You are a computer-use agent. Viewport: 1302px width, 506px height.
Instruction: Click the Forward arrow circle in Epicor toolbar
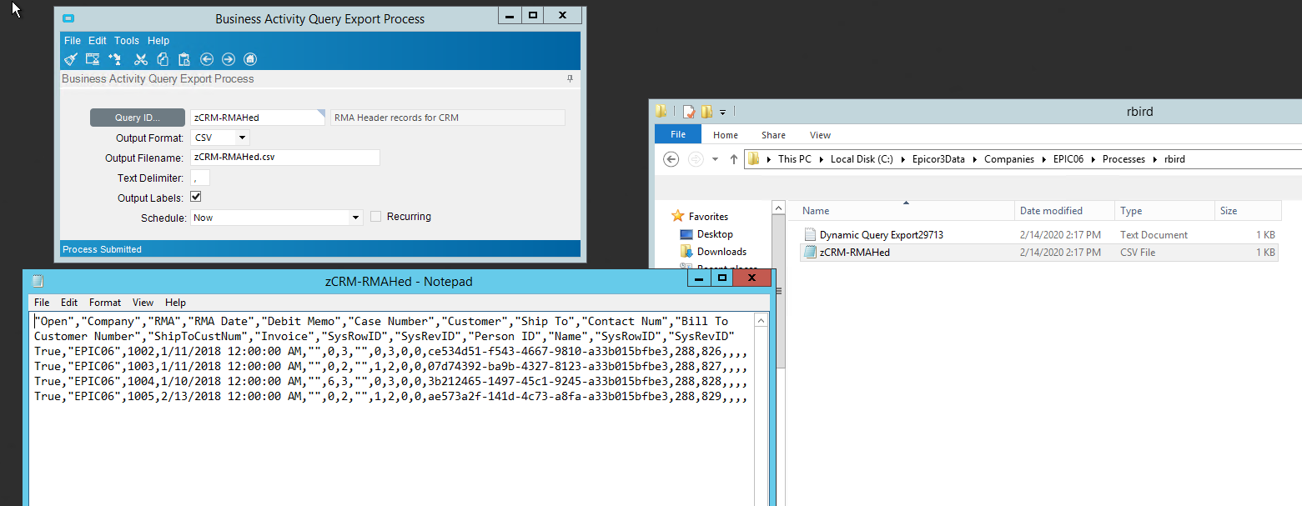coord(229,59)
